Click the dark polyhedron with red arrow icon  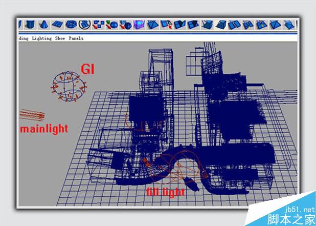click(x=126, y=25)
